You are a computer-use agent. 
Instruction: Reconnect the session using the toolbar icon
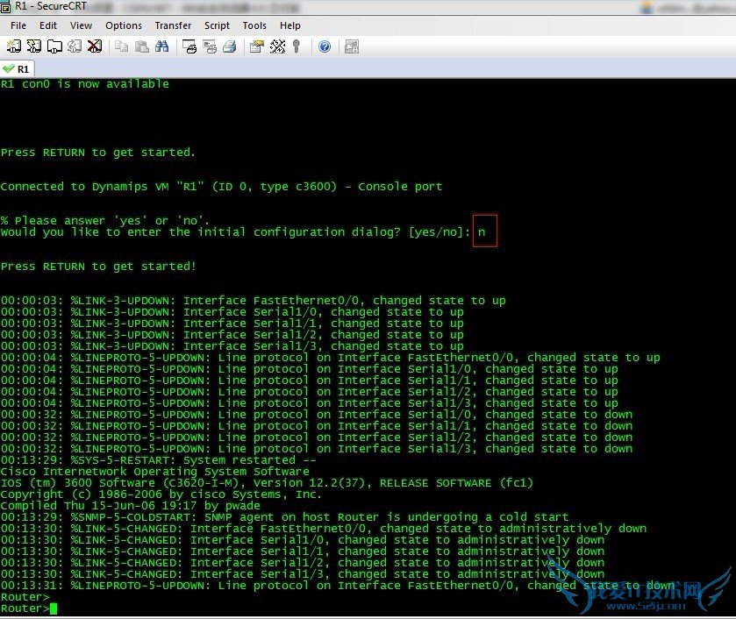click(75, 46)
